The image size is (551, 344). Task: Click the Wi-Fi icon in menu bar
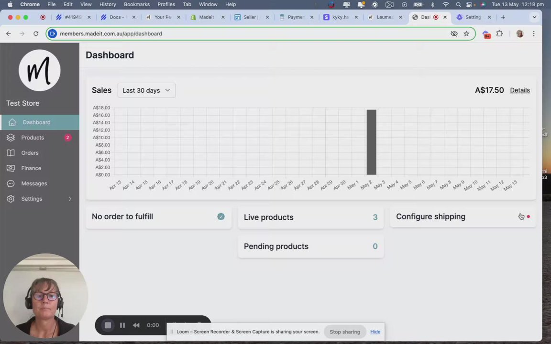pyautogui.click(x=446, y=5)
